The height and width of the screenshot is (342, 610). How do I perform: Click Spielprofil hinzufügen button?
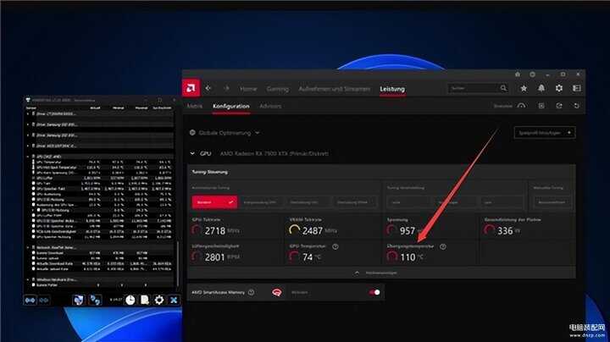click(545, 133)
